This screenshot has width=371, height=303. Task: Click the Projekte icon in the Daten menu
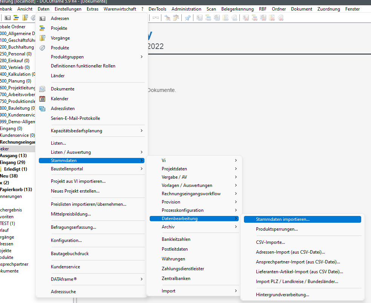42,28
